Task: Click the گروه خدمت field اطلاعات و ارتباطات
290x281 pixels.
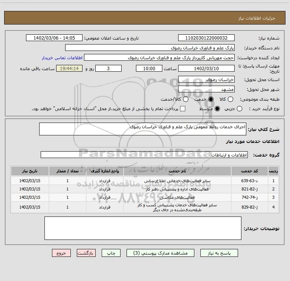Action: click(x=144, y=155)
